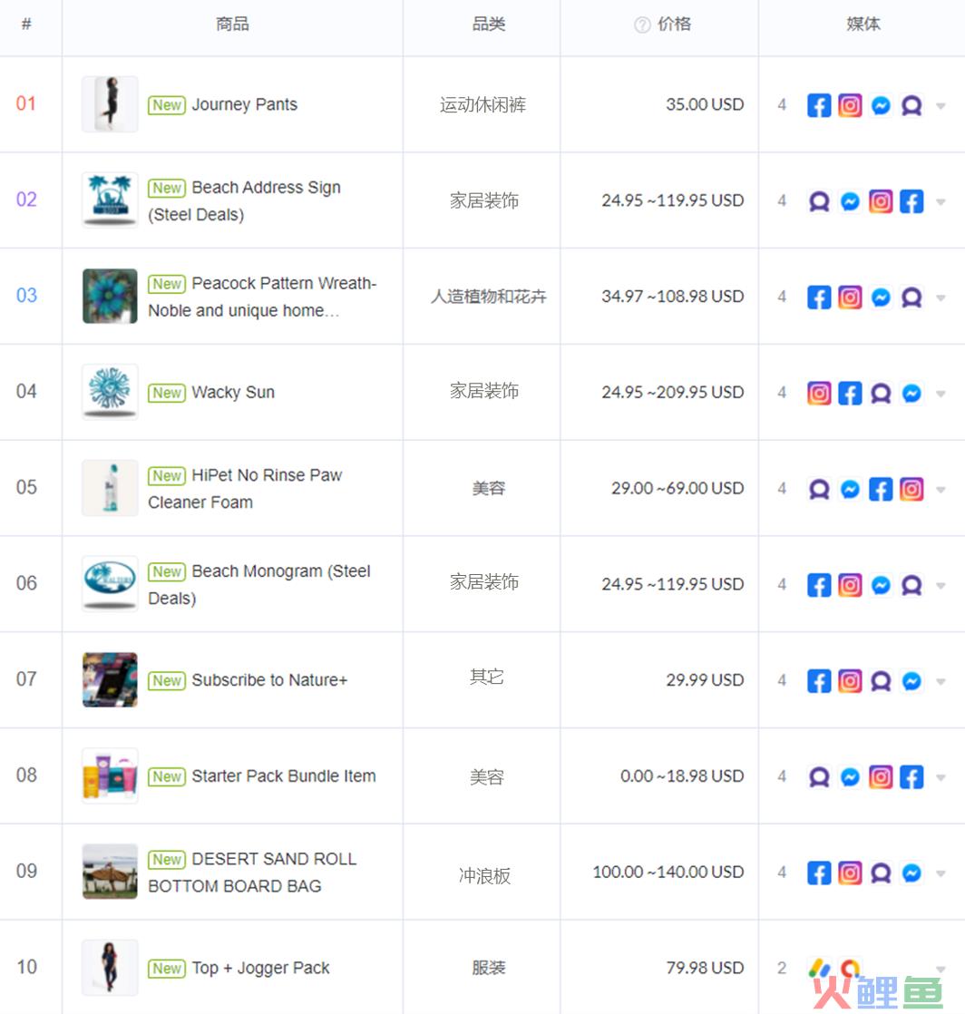This screenshot has width=965, height=1014.
Task: Click Audience Network icon in Wacky Sun row
Action: (x=881, y=394)
